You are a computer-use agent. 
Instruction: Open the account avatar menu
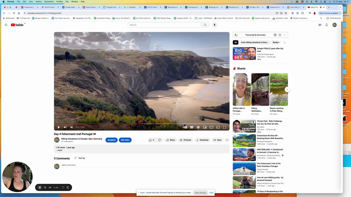coord(335,25)
